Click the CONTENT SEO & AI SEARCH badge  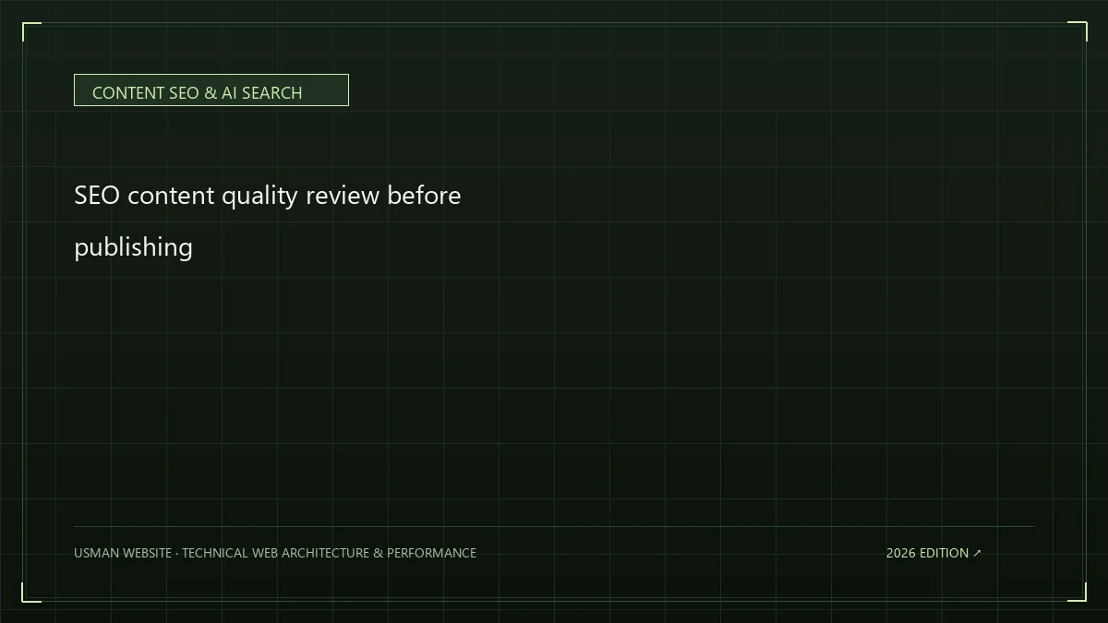click(211, 90)
